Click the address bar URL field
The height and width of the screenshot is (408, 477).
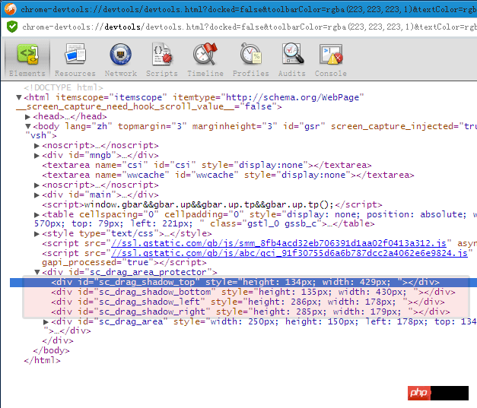point(249,27)
